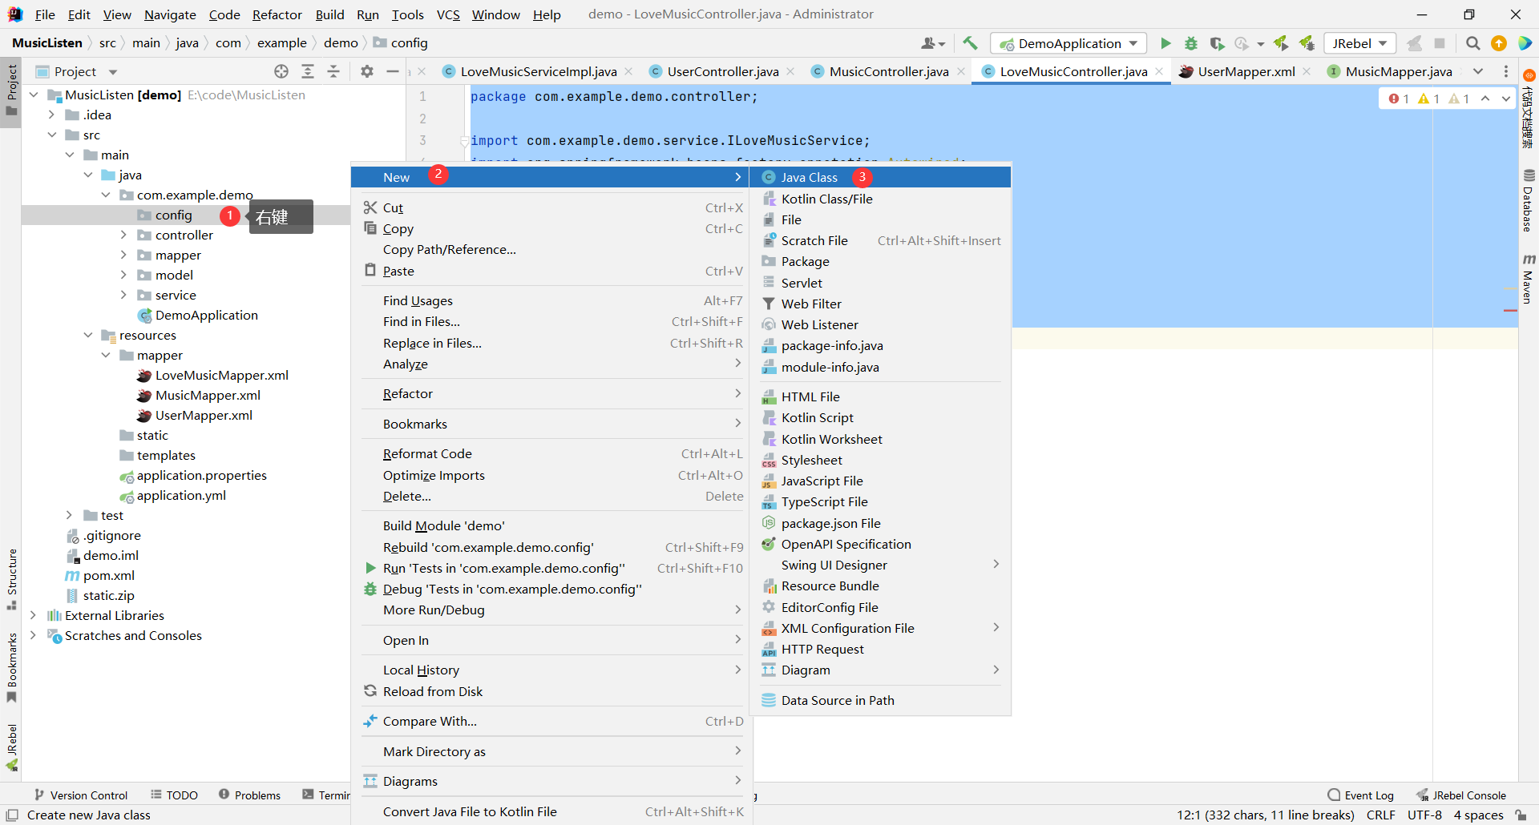Viewport: 1539px width, 825px height.
Task: Open the JRebel dropdown in toolbar
Action: pyautogui.click(x=1359, y=43)
